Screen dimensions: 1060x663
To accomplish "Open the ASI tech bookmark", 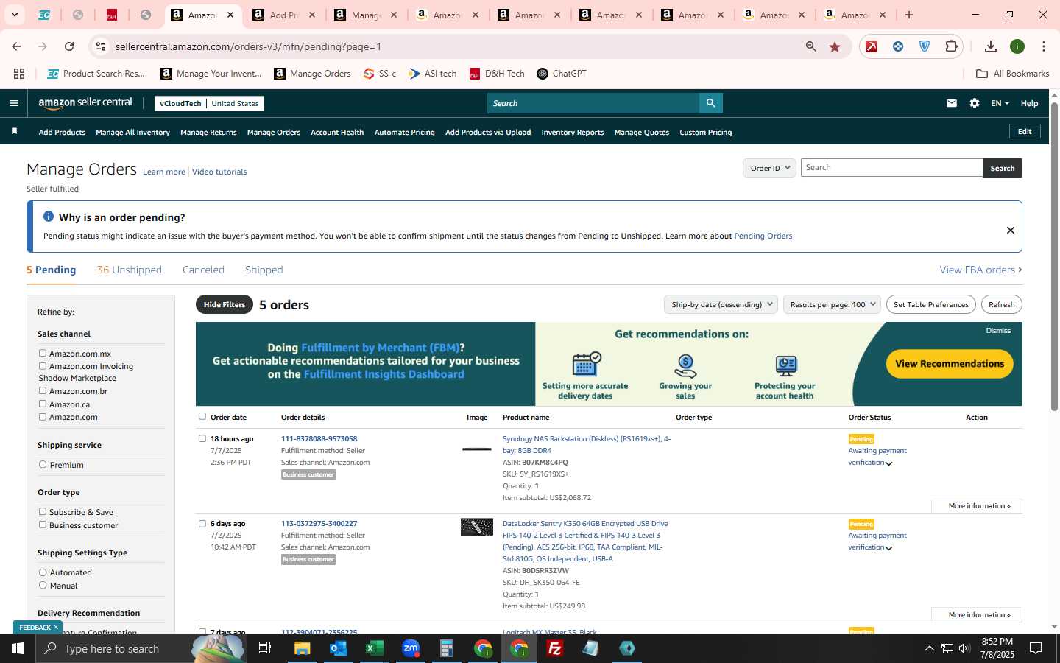I will click(x=433, y=74).
